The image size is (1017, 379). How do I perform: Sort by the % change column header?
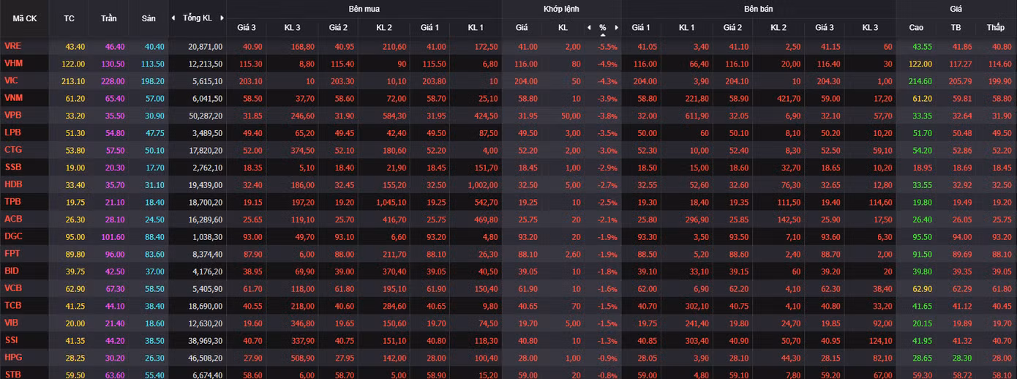point(603,28)
